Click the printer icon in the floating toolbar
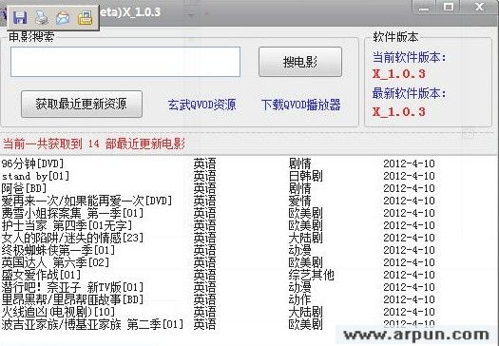Image resolution: width=499 pixels, height=346 pixels. coord(42,17)
